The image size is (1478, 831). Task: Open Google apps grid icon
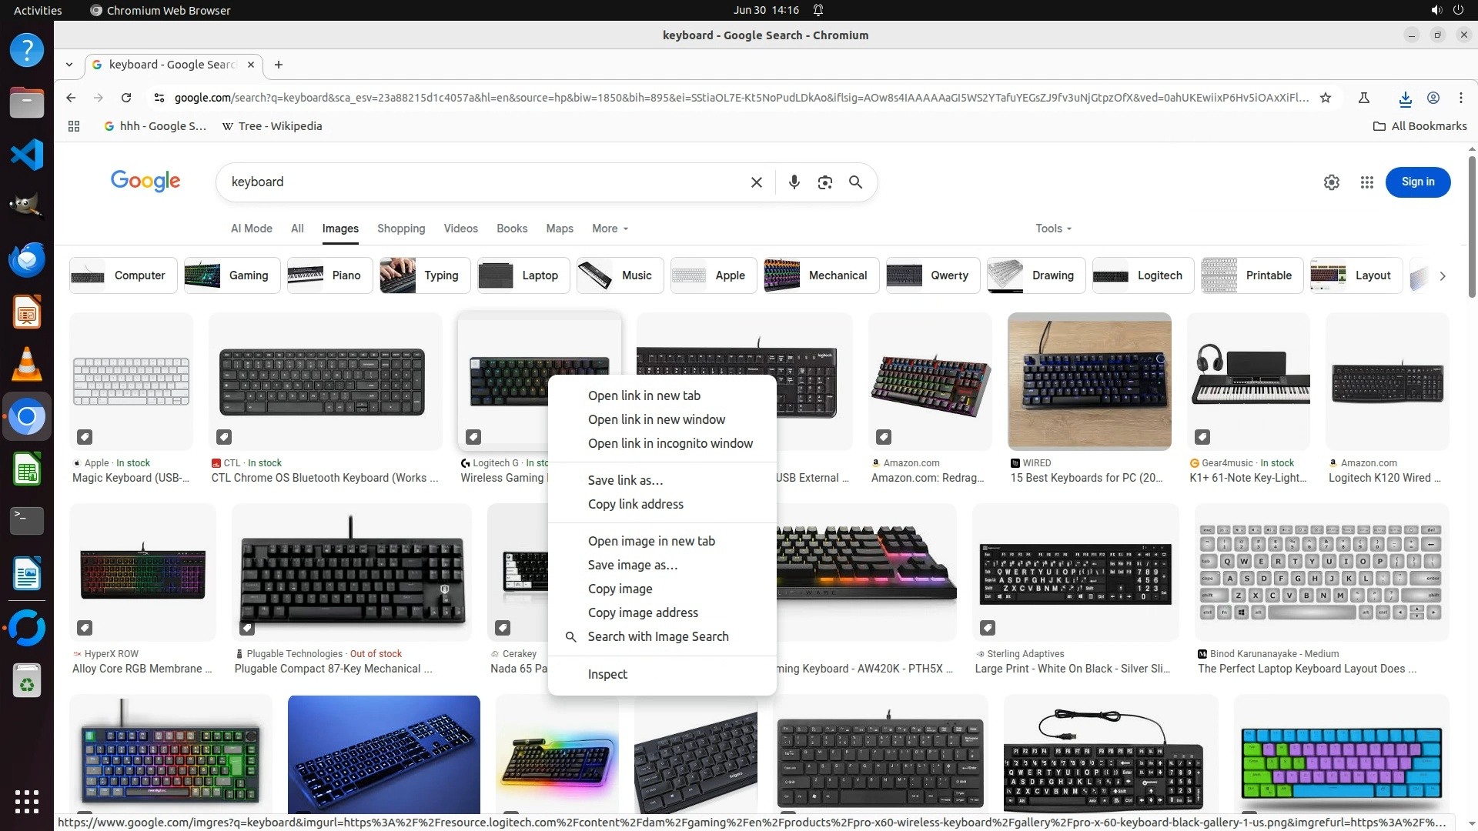(x=1366, y=182)
